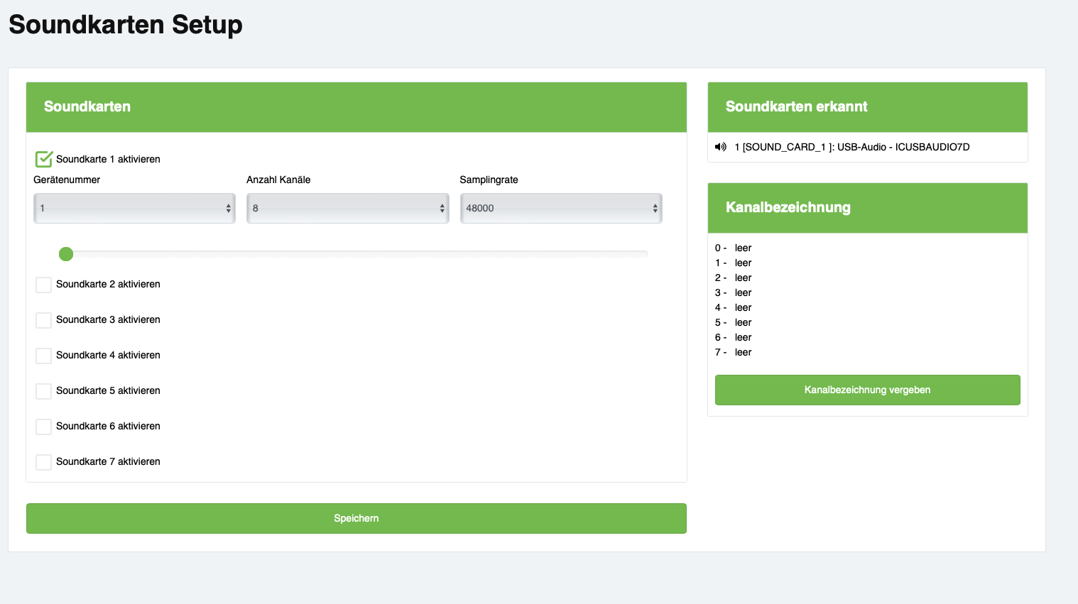The image size is (1078, 604).
Task: Click the Anzahl Kanäle field label
Action: tap(278, 180)
